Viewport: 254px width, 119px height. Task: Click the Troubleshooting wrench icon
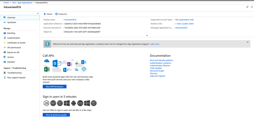coord(5,73)
